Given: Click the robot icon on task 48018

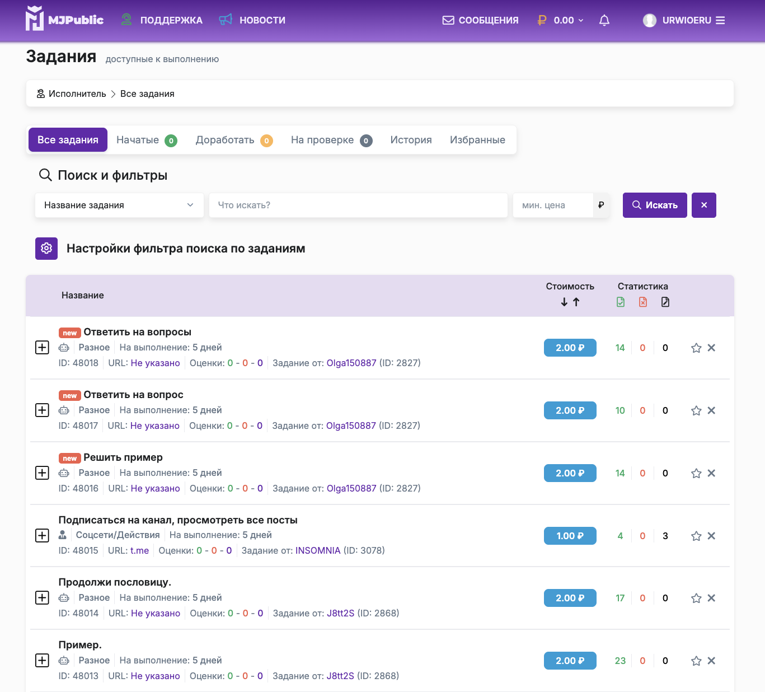Looking at the screenshot, I should (x=64, y=347).
